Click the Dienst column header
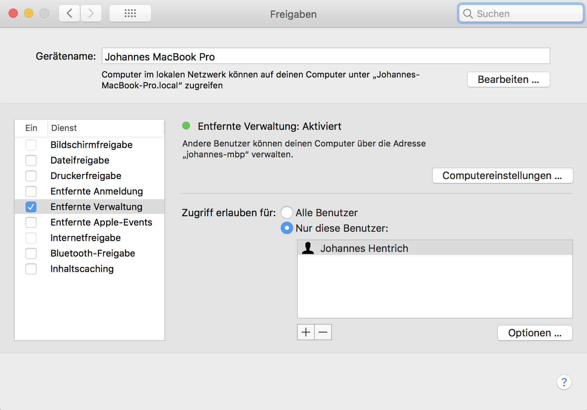 tap(64, 128)
